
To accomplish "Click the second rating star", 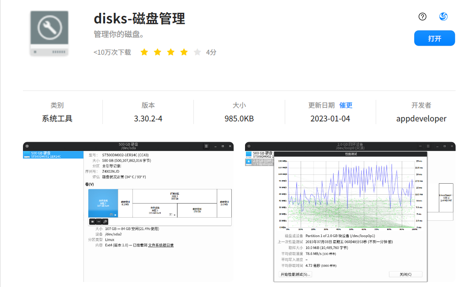I will 158,53.
